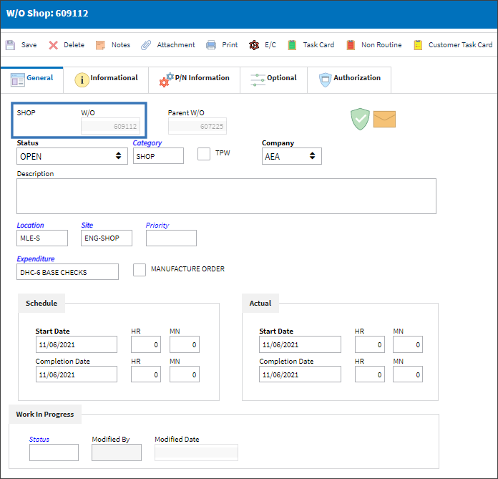Click the orange envelope mail icon

coord(384,119)
